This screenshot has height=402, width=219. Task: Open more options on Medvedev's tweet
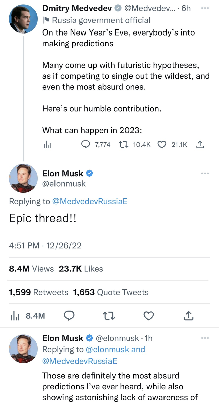205,8
